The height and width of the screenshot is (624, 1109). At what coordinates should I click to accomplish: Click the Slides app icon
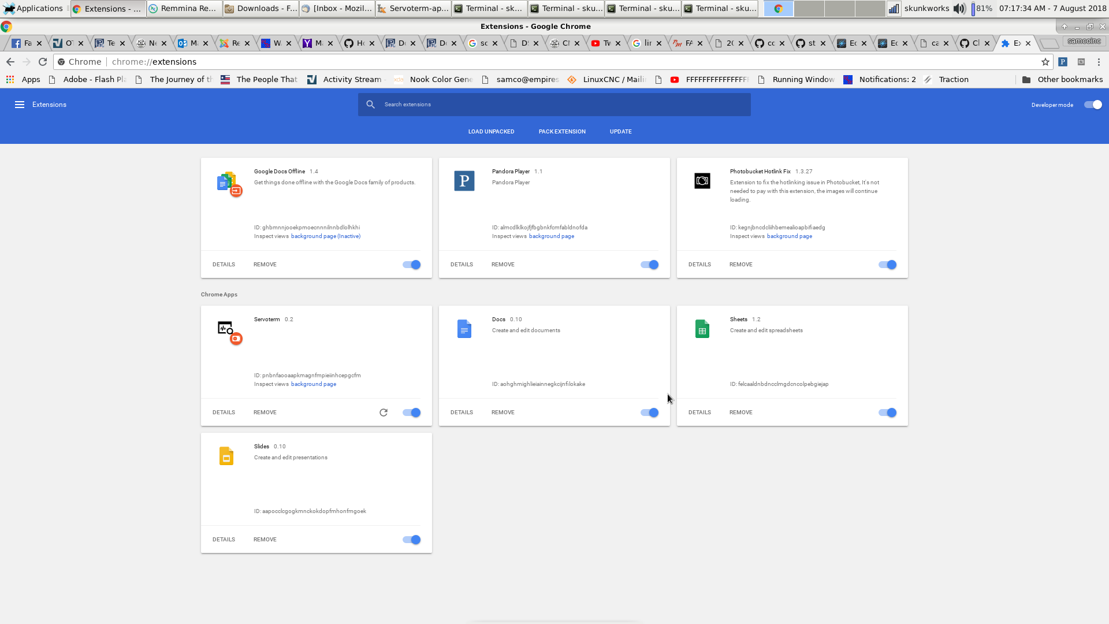[226, 456]
